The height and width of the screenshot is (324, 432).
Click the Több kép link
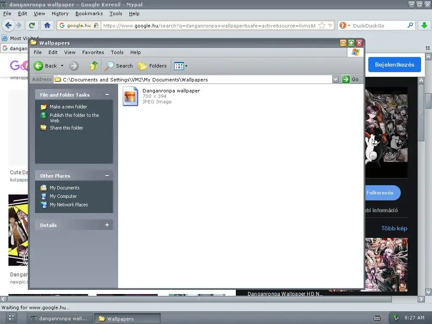(394, 228)
